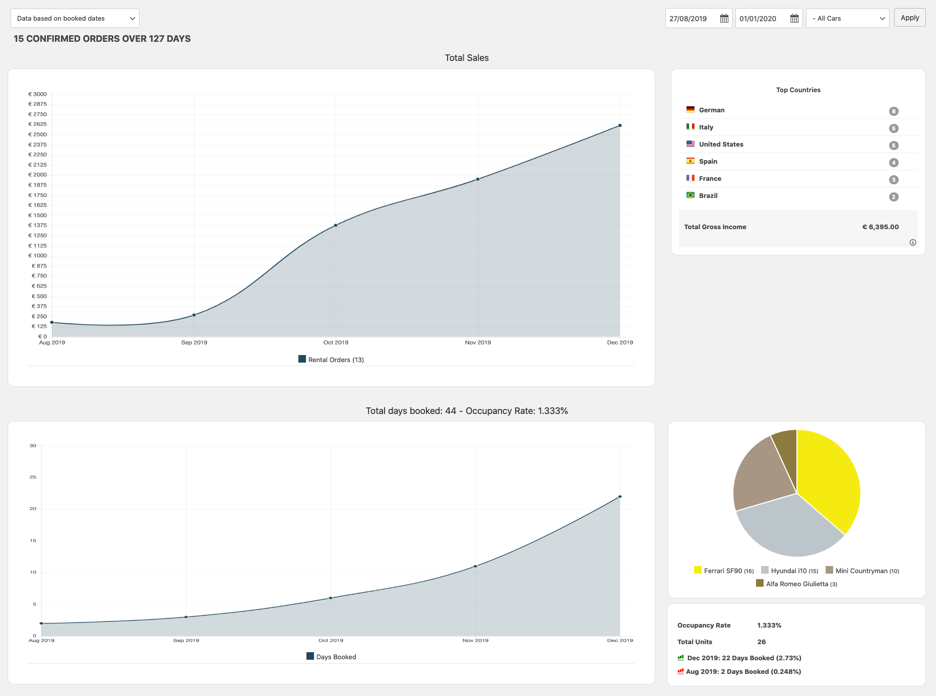Image resolution: width=936 pixels, height=696 pixels.
Task: Click the green chart icon beside Dec 2019
Action: click(x=680, y=658)
